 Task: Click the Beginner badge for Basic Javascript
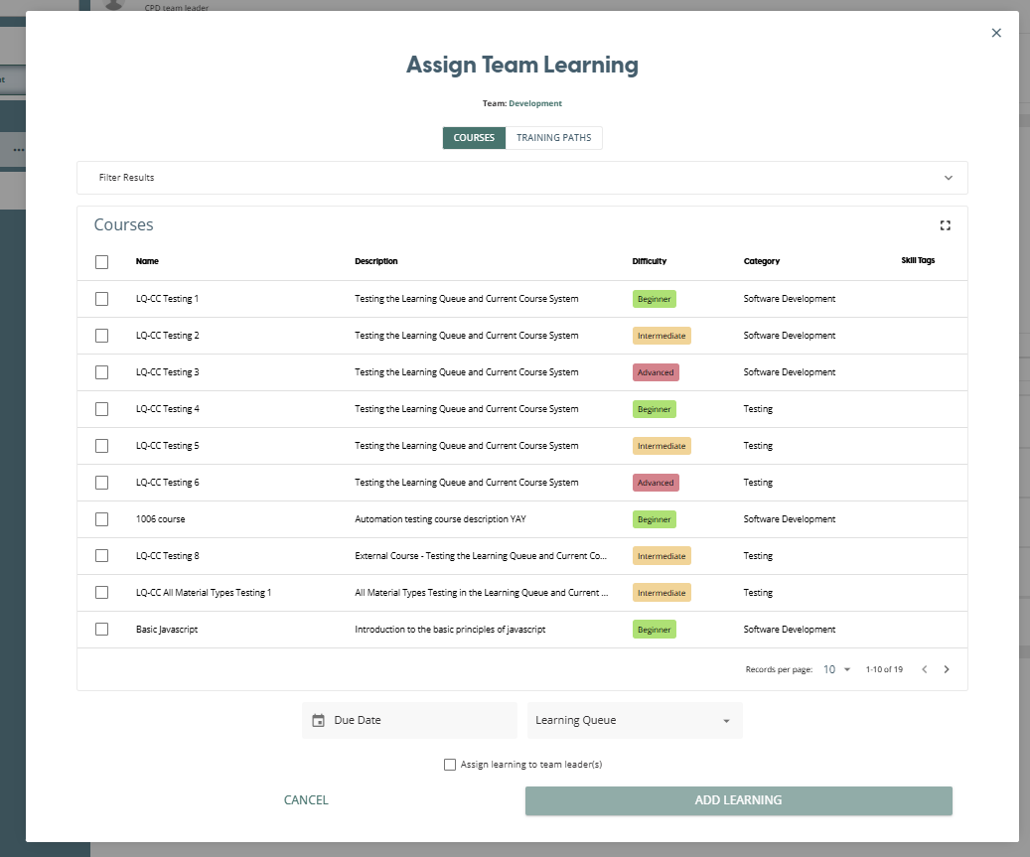coord(654,630)
